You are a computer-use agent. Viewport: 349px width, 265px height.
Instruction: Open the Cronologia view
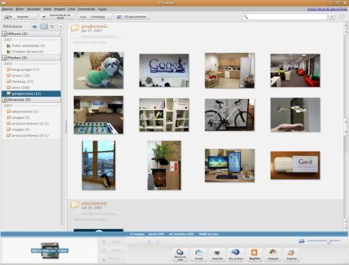[x=94, y=17]
